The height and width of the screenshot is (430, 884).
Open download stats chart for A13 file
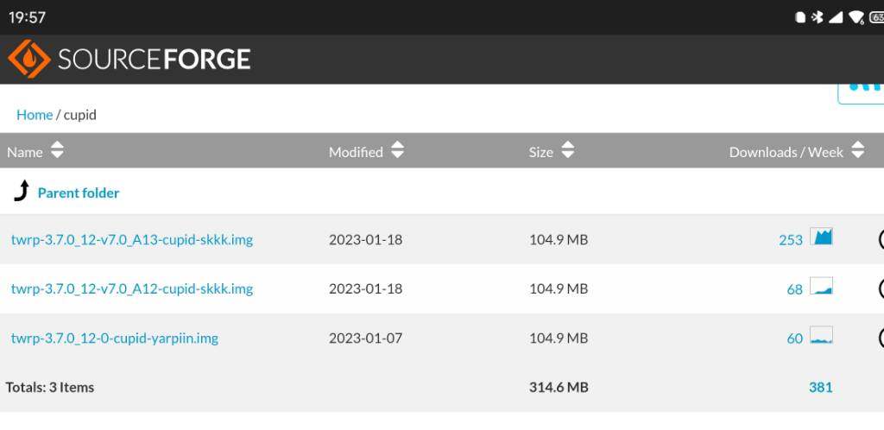pos(822,236)
